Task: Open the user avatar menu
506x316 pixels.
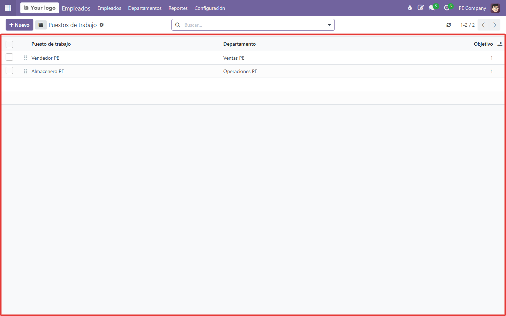Action: click(x=495, y=8)
